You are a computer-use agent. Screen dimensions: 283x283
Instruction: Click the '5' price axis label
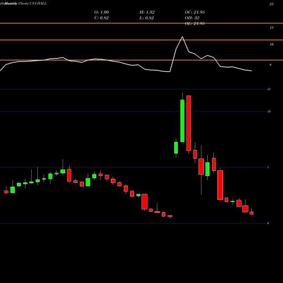[268, 167]
